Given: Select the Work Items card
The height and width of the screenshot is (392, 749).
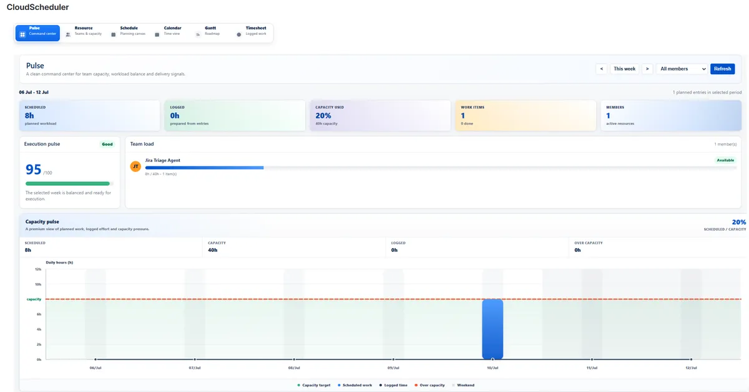Looking at the screenshot, I should click(x=526, y=115).
